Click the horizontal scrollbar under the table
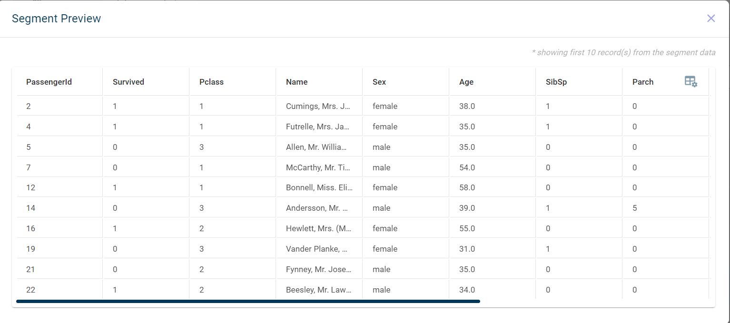 click(x=248, y=301)
